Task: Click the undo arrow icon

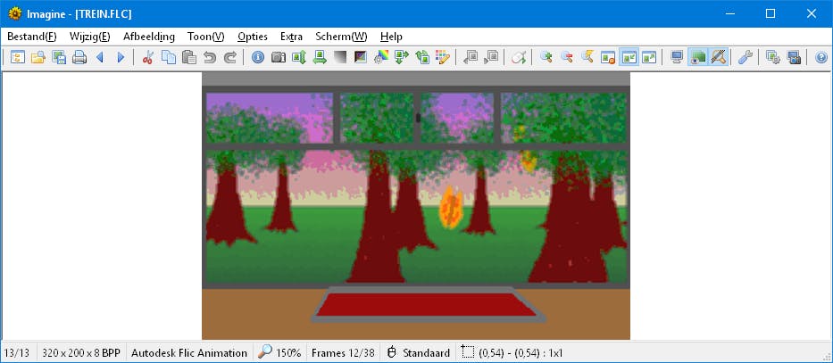Action: click(210, 57)
